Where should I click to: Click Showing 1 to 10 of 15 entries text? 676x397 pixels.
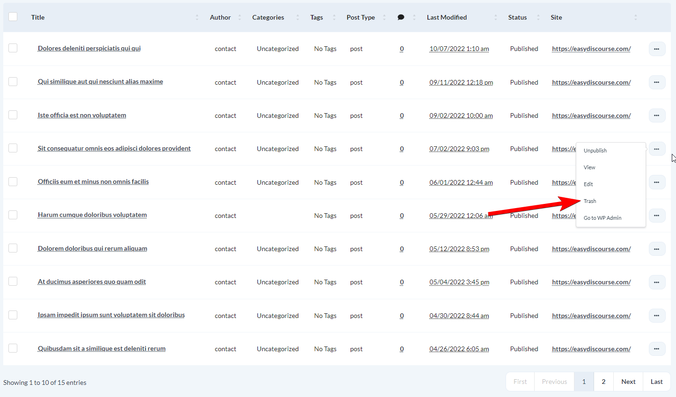click(45, 383)
